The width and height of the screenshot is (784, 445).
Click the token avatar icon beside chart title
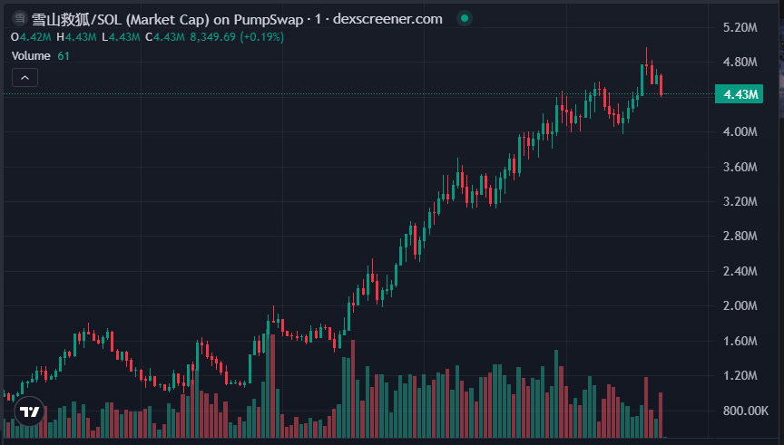click(x=19, y=18)
